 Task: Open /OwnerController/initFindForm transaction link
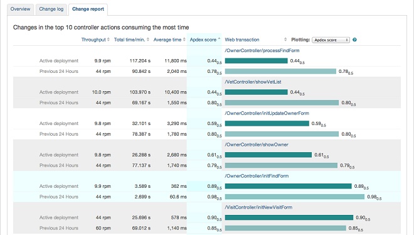(x=257, y=176)
